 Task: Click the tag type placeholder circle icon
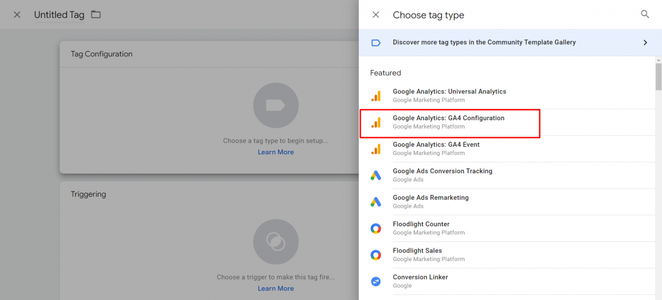pyautogui.click(x=276, y=106)
